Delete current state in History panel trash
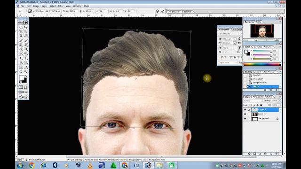 click(x=277, y=90)
